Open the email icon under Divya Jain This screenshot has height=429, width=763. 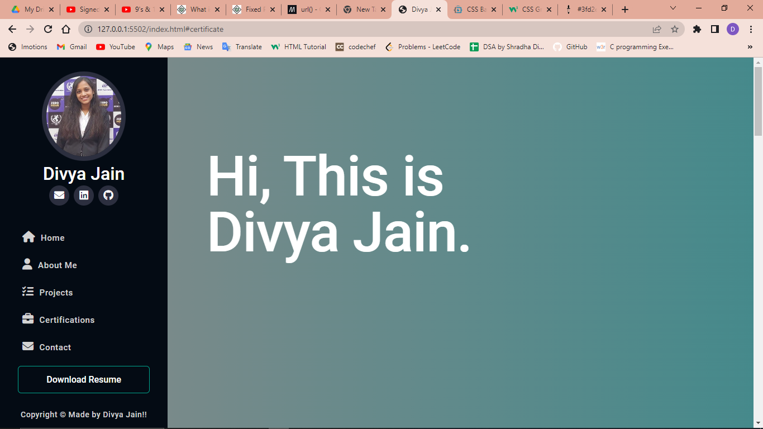(x=59, y=196)
